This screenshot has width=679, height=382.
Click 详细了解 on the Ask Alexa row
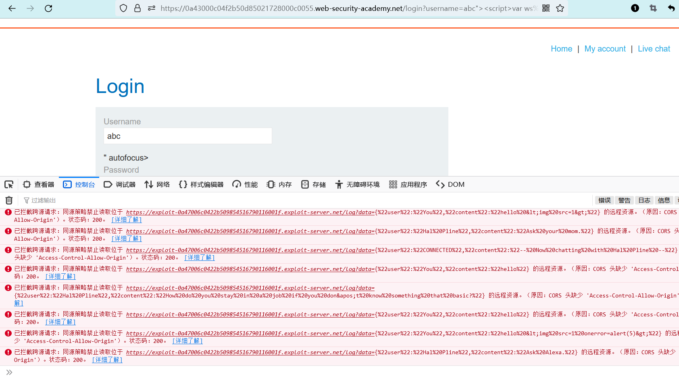(x=107, y=360)
